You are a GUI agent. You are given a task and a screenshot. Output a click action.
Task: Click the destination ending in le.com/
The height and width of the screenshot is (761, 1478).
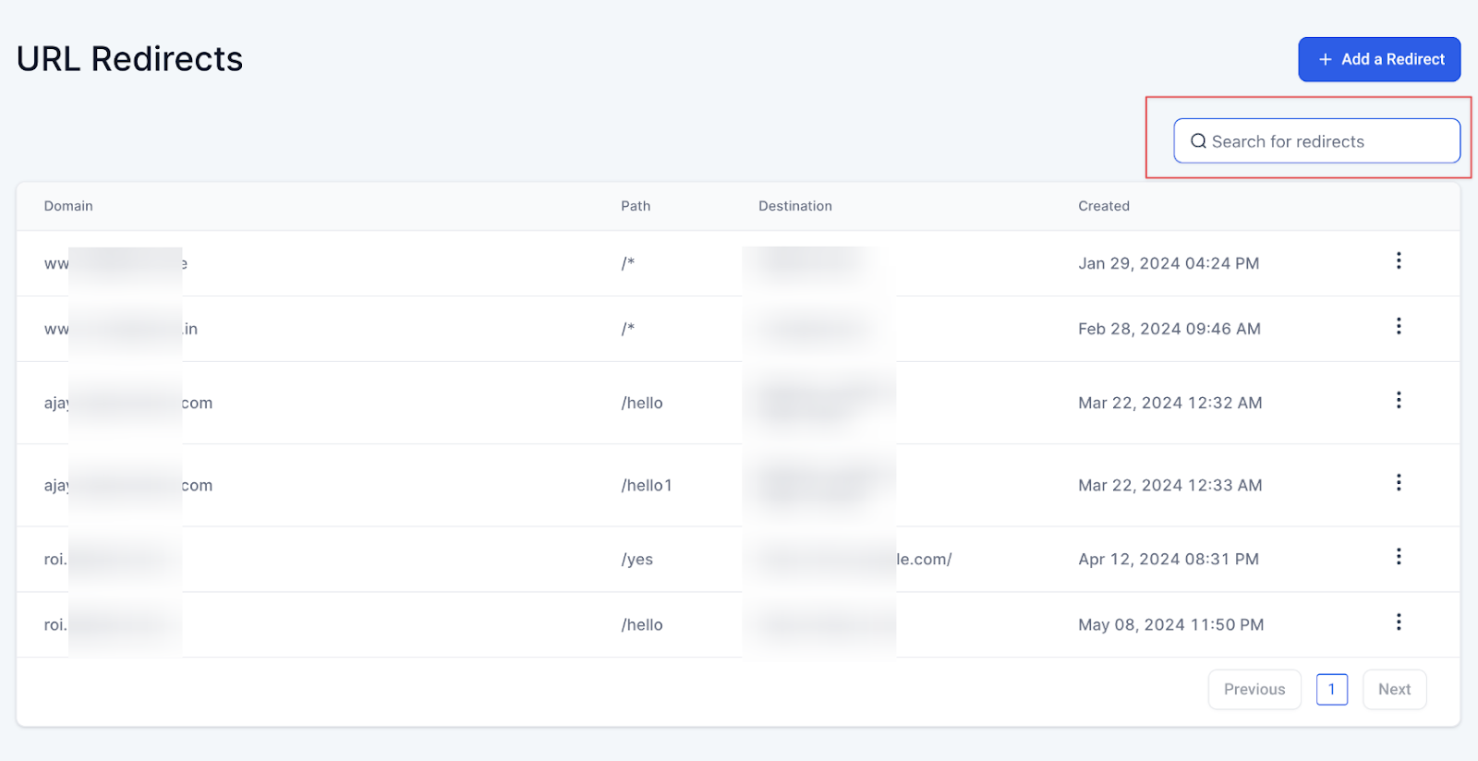(x=923, y=560)
